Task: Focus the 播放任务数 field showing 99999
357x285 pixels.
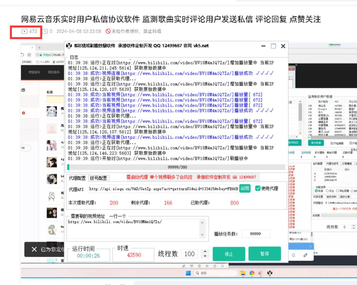Action: [x=256, y=234]
